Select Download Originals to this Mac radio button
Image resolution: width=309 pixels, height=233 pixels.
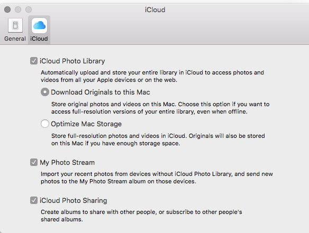45,92
